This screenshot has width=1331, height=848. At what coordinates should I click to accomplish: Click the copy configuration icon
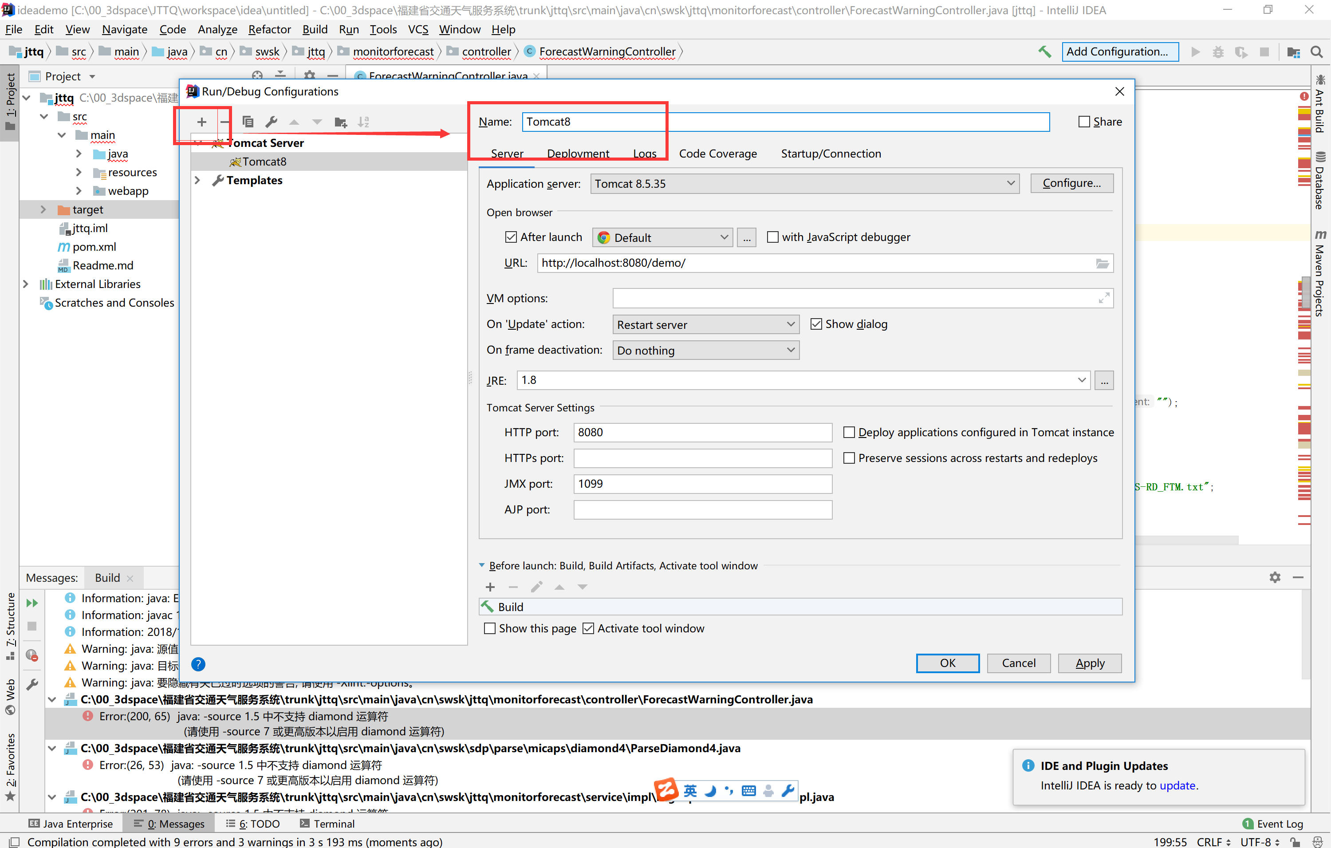tap(248, 122)
